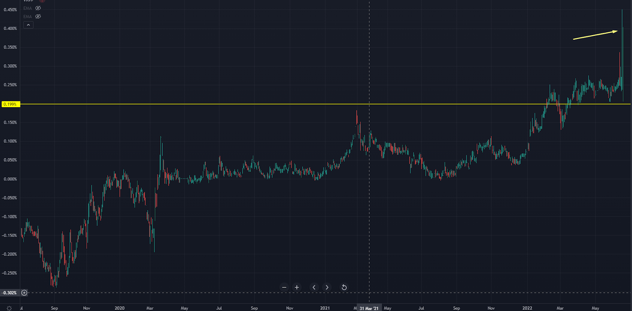Click the 0.300% price axis label
Screen dimensions: 632x311
click(x=10, y=66)
